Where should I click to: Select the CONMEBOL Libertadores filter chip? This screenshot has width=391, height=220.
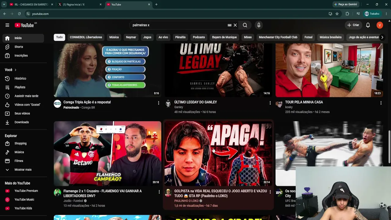[x=86, y=37]
